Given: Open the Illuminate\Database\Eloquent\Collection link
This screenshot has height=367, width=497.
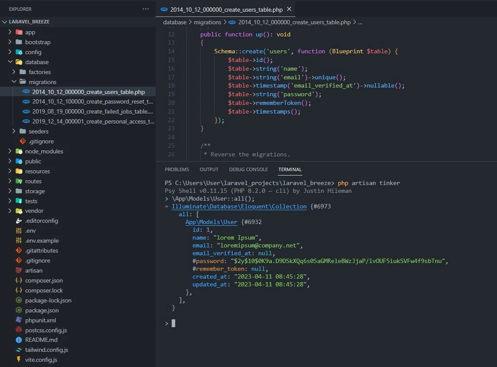Looking at the screenshot, I should (x=239, y=207).
